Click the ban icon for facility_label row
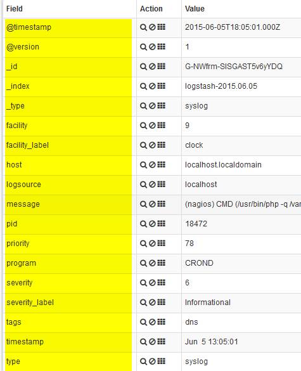 pyautogui.click(x=152, y=145)
